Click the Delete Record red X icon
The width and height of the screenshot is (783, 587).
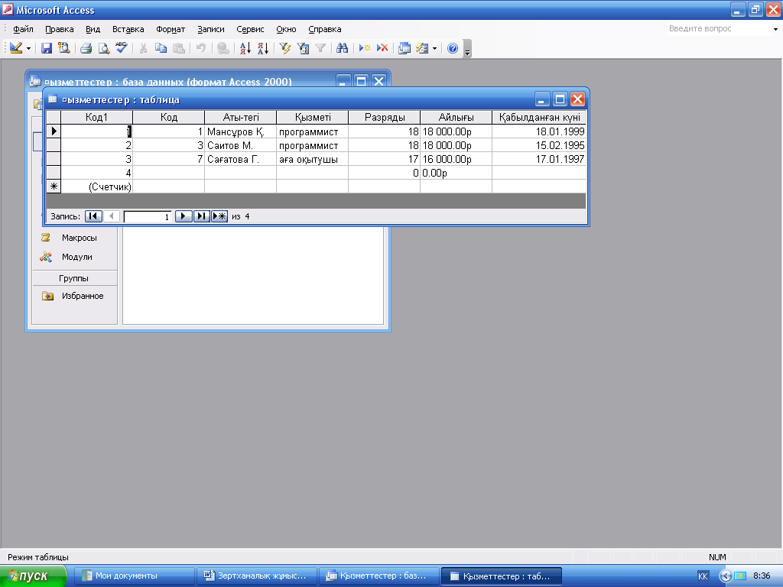(382, 48)
